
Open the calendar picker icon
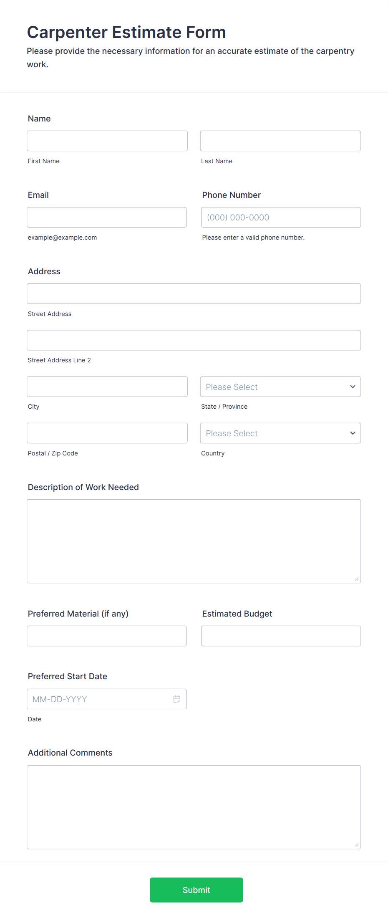click(x=177, y=699)
